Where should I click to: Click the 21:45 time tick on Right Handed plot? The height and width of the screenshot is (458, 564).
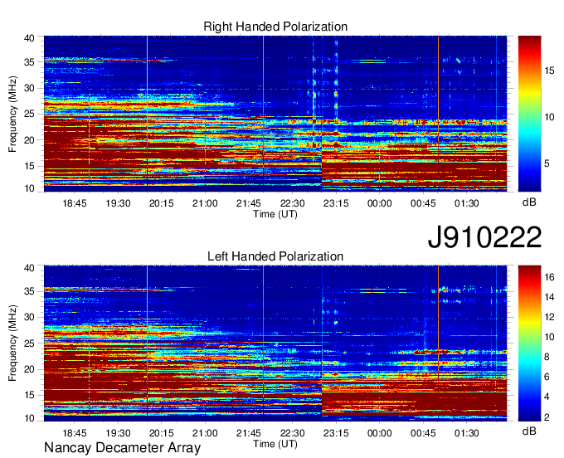tap(249, 203)
